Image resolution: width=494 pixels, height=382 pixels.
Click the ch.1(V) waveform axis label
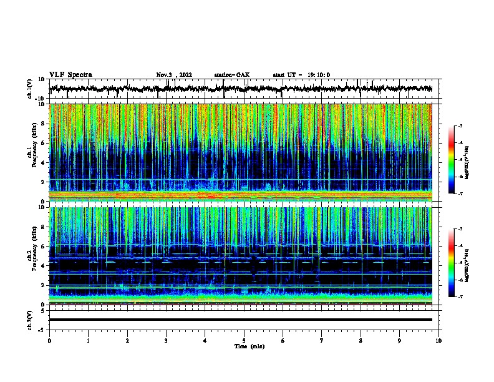(x=30, y=89)
